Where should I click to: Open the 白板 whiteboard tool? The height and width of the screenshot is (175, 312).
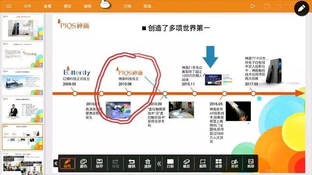point(170,164)
